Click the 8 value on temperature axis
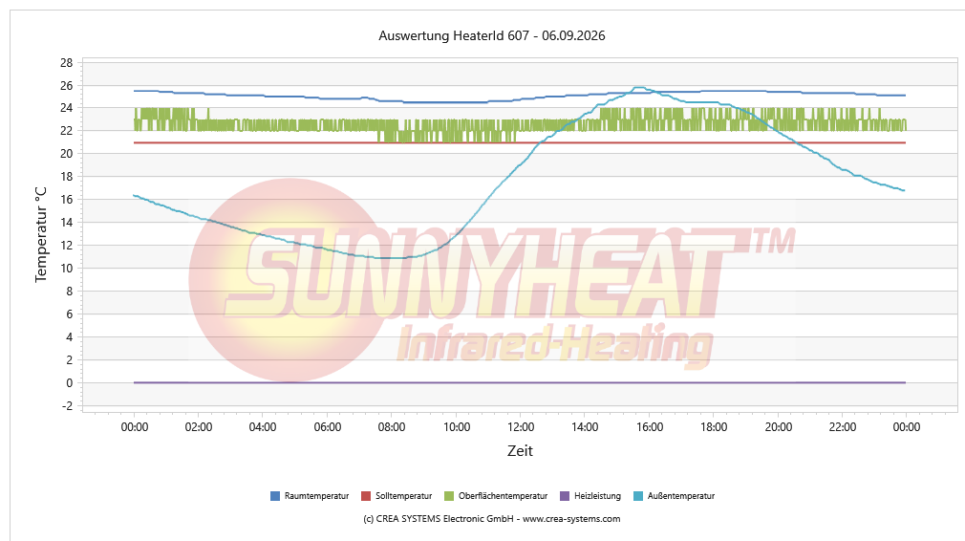 tap(70, 292)
